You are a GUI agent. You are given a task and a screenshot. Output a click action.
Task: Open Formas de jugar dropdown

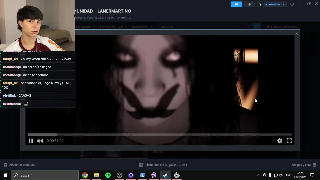pyautogui.click(x=113, y=27)
